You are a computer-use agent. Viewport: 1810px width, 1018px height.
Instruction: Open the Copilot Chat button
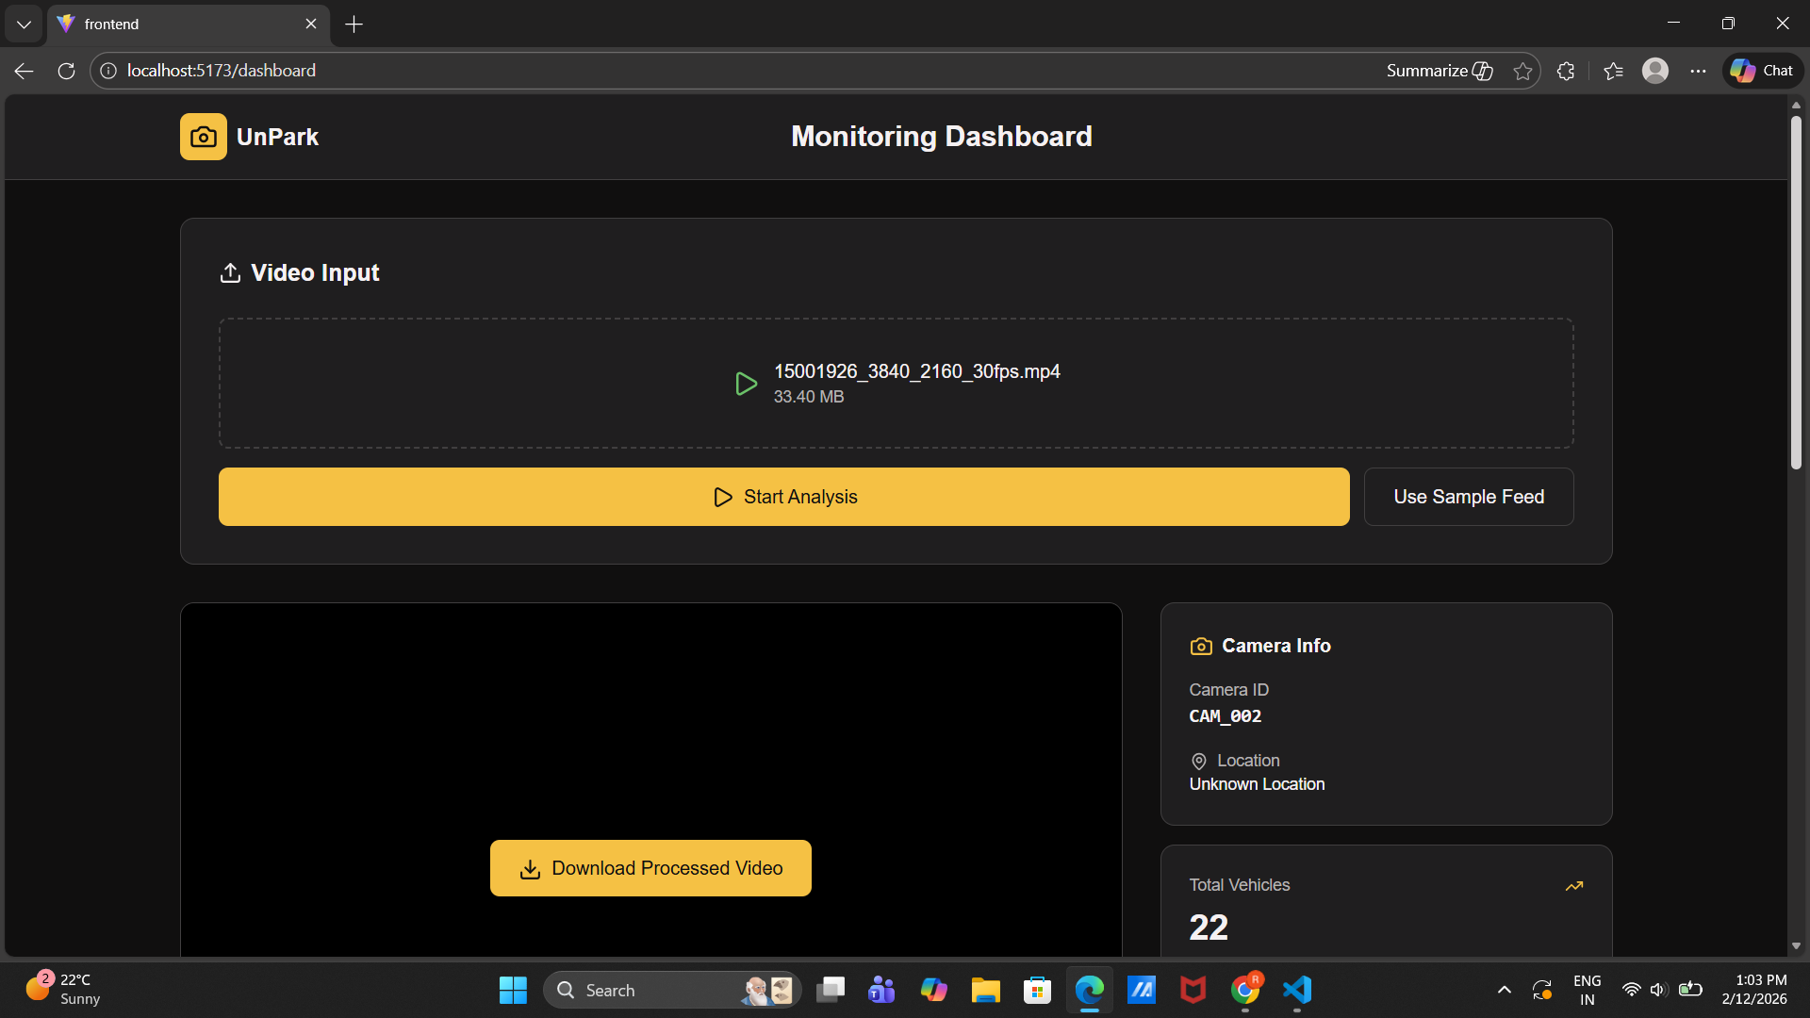(x=1763, y=71)
